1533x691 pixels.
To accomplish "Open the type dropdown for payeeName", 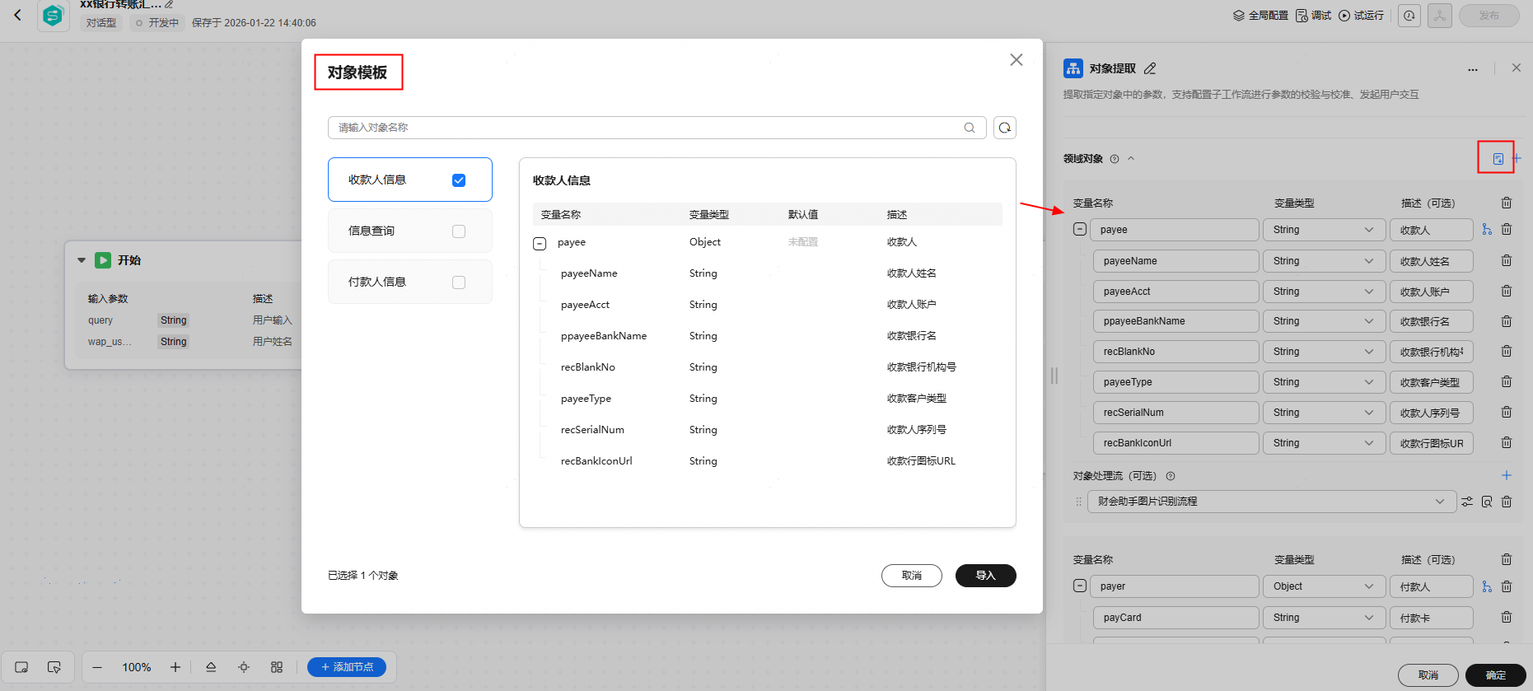I will 1323,261.
